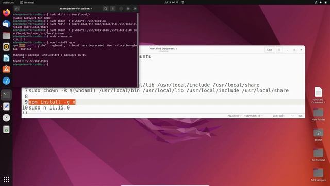Open the disc drive dock icon
The height and width of the screenshot is (186, 330).
(6, 118)
